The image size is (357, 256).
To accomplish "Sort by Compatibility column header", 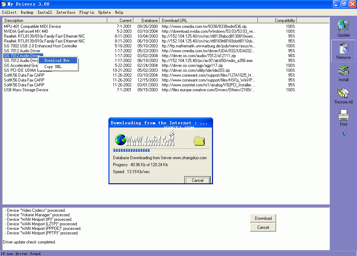I will 277,21.
